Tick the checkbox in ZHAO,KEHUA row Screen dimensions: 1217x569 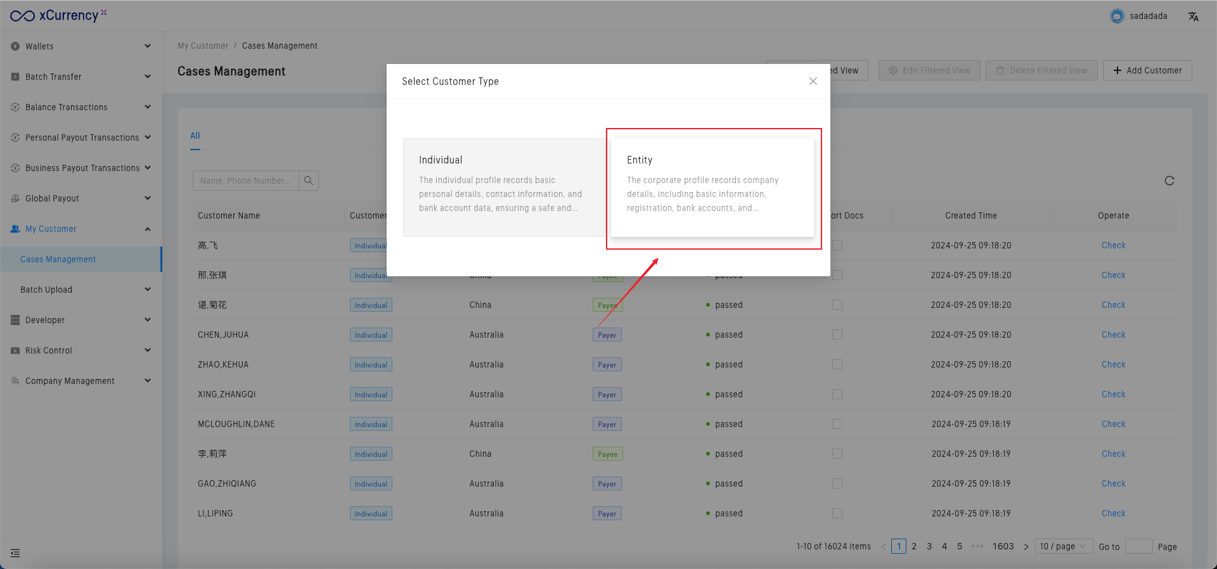pos(837,364)
